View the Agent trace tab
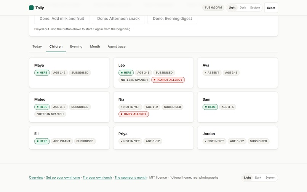The height and width of the screenshot is (192, 307). point(117,46)
